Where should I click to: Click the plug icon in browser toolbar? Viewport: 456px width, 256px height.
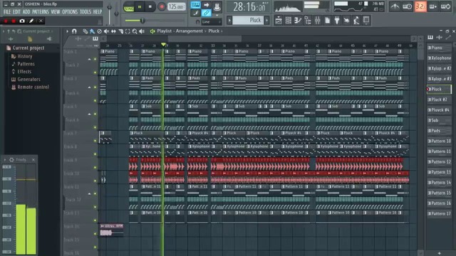coord(49,39)
